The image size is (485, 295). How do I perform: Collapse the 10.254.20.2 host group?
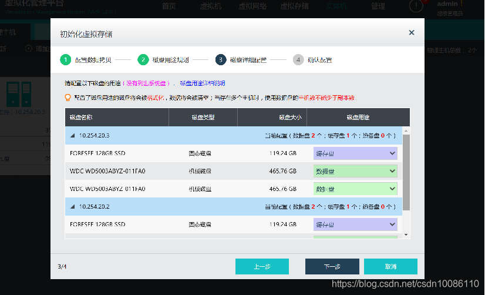73,206
